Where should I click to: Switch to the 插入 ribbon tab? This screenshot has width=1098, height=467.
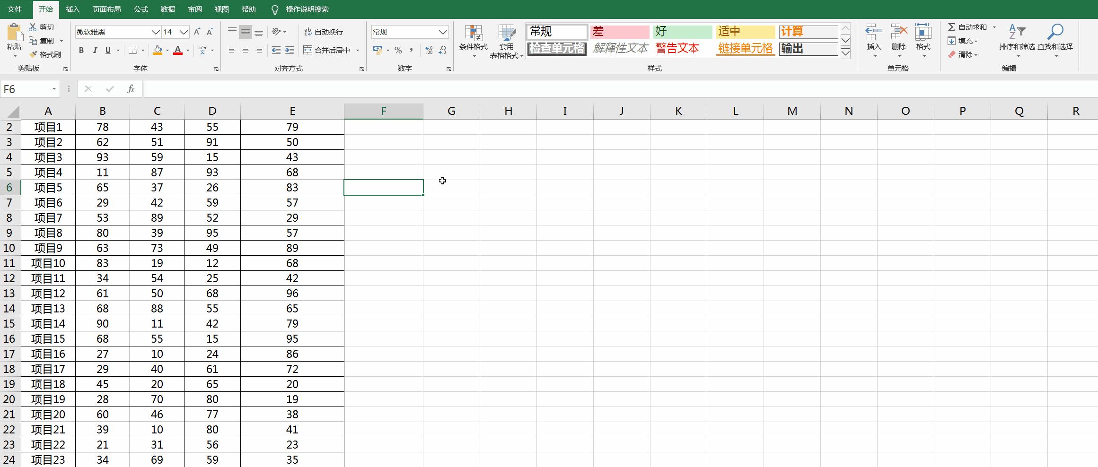(72, 9)
